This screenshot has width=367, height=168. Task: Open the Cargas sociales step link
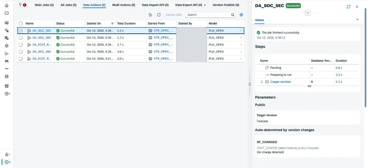tap(280, 81)
